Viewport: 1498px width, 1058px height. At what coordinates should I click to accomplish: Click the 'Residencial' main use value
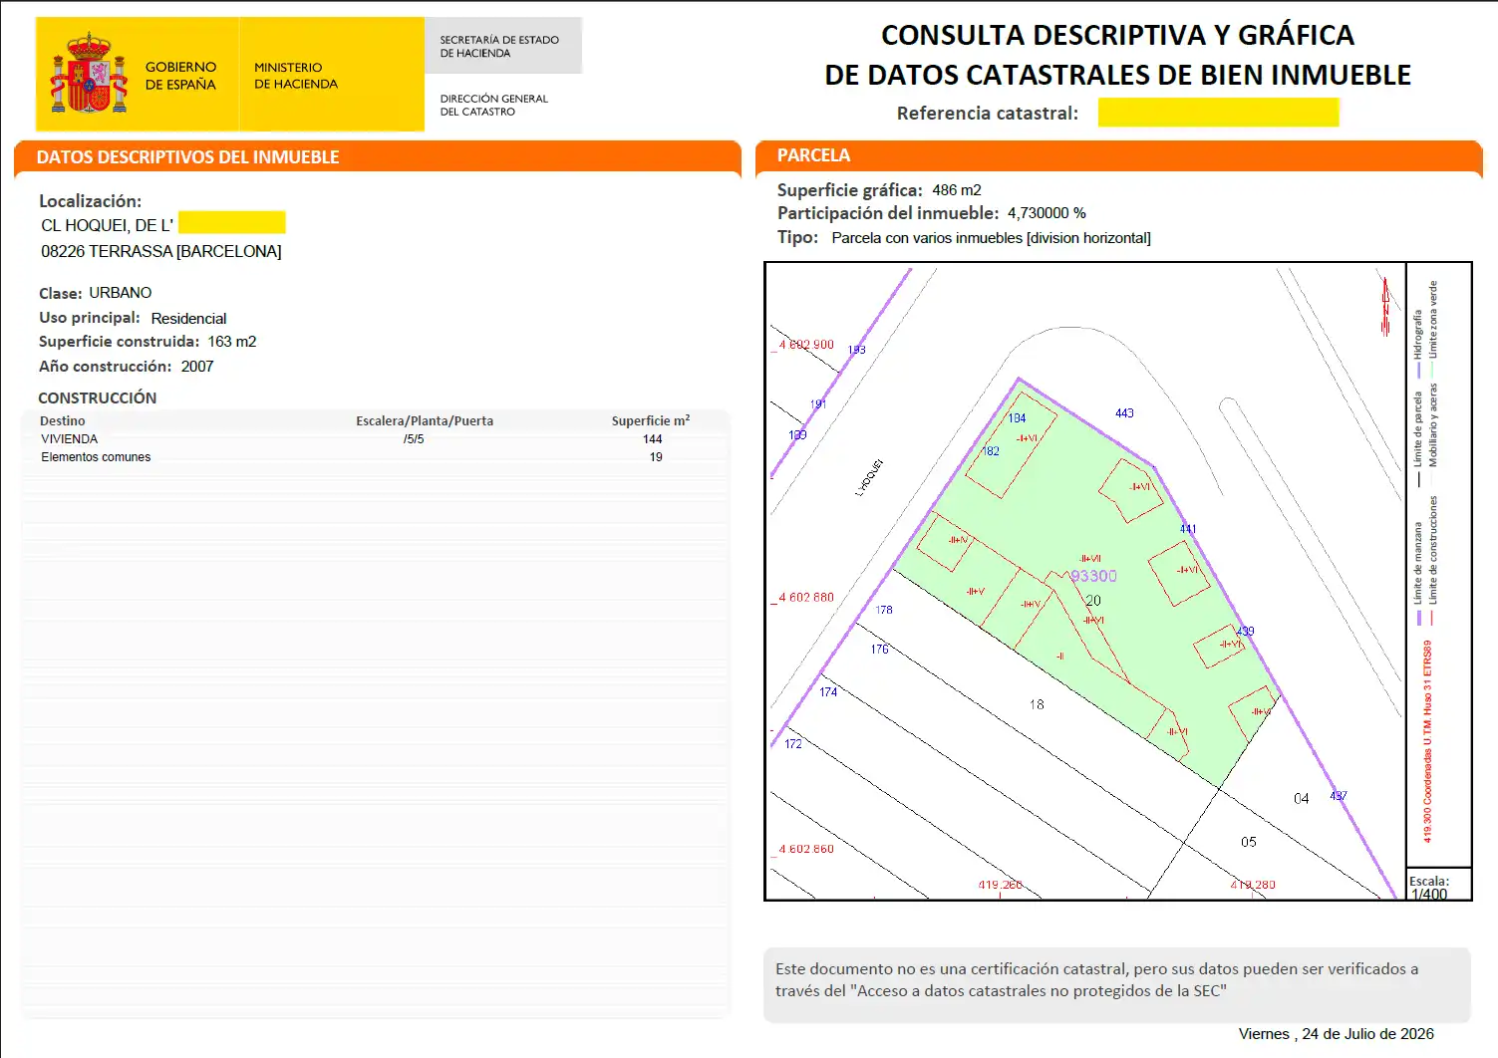(x=188, y=319)
